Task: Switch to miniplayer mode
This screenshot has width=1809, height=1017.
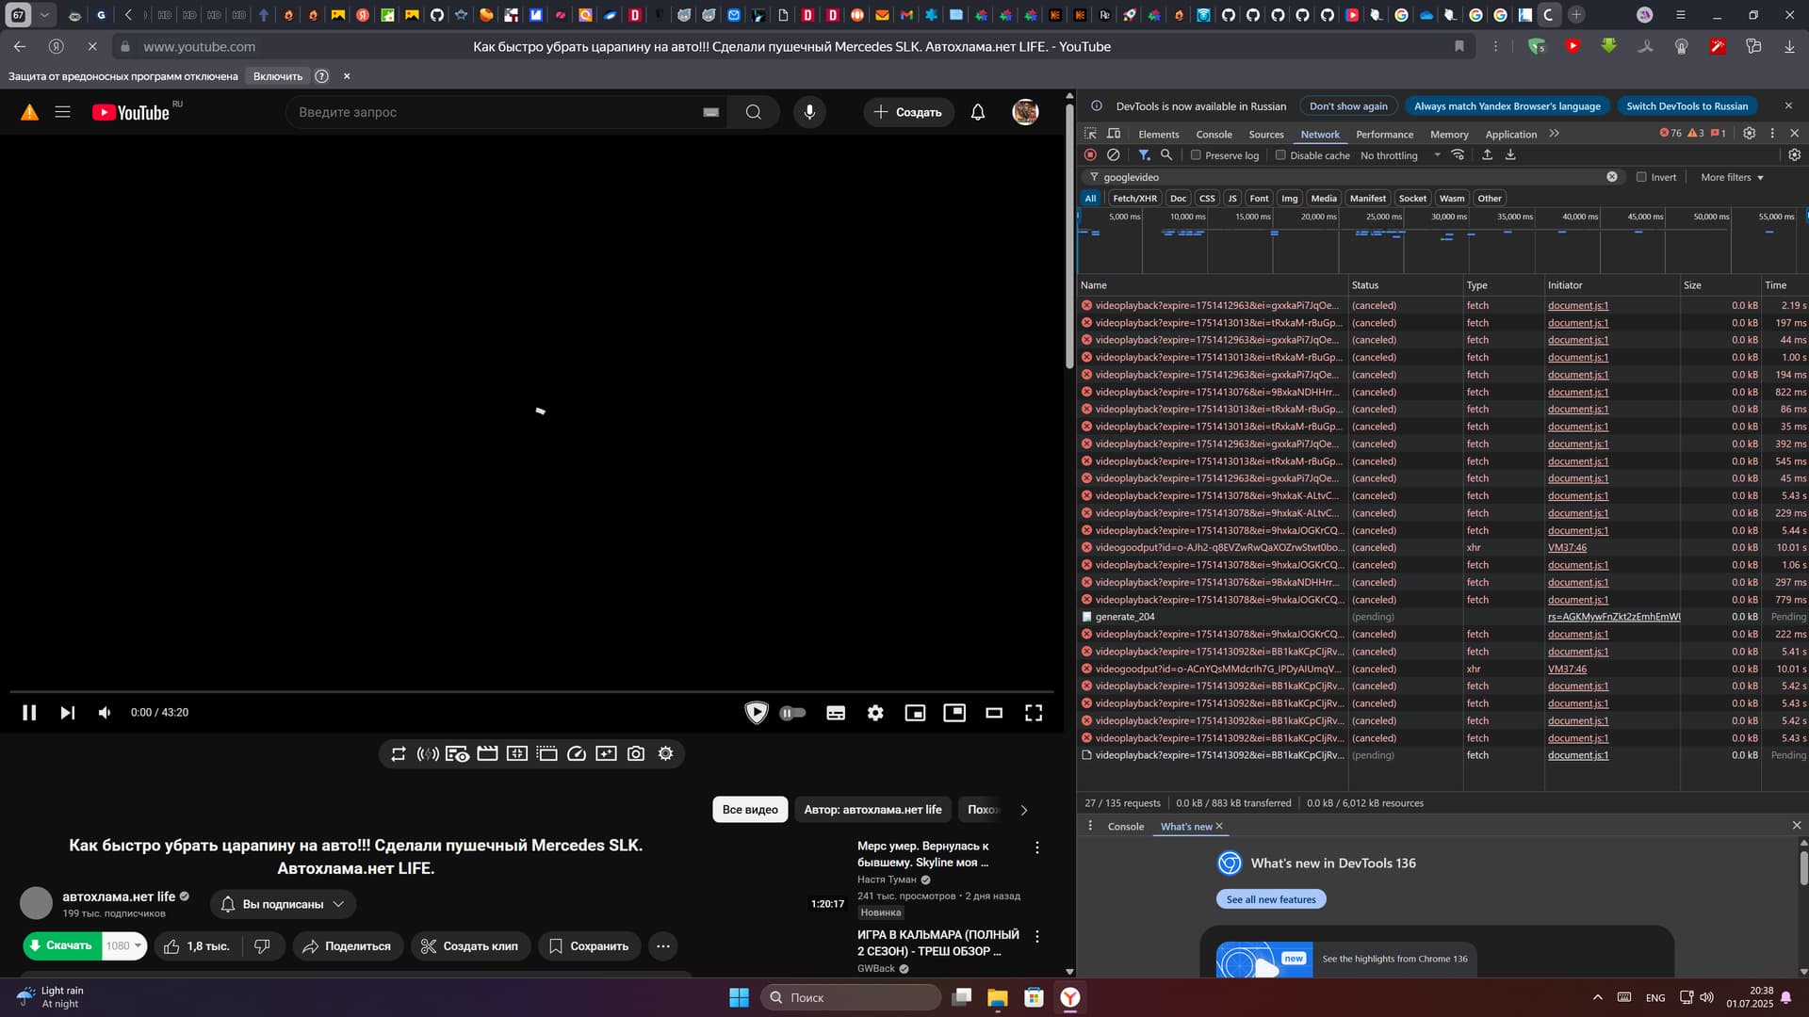Action: click(915, 713)
